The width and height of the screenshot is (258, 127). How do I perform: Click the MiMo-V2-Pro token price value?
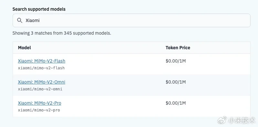point(176,103)
